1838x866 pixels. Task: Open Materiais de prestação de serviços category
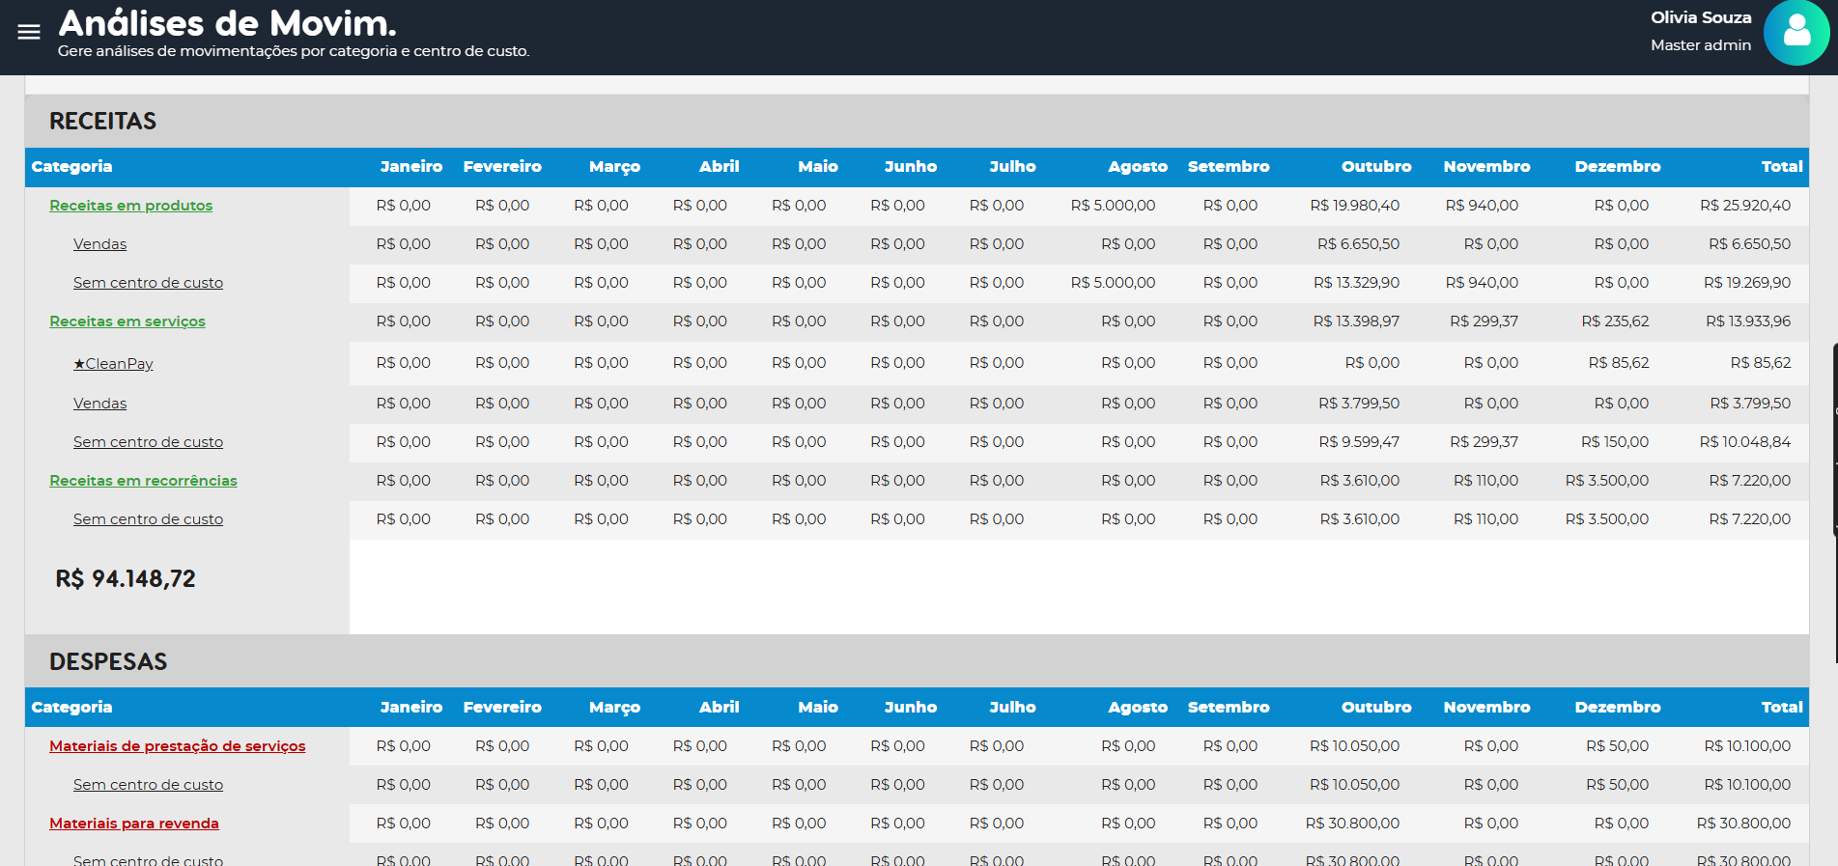[x=177, y=746]
